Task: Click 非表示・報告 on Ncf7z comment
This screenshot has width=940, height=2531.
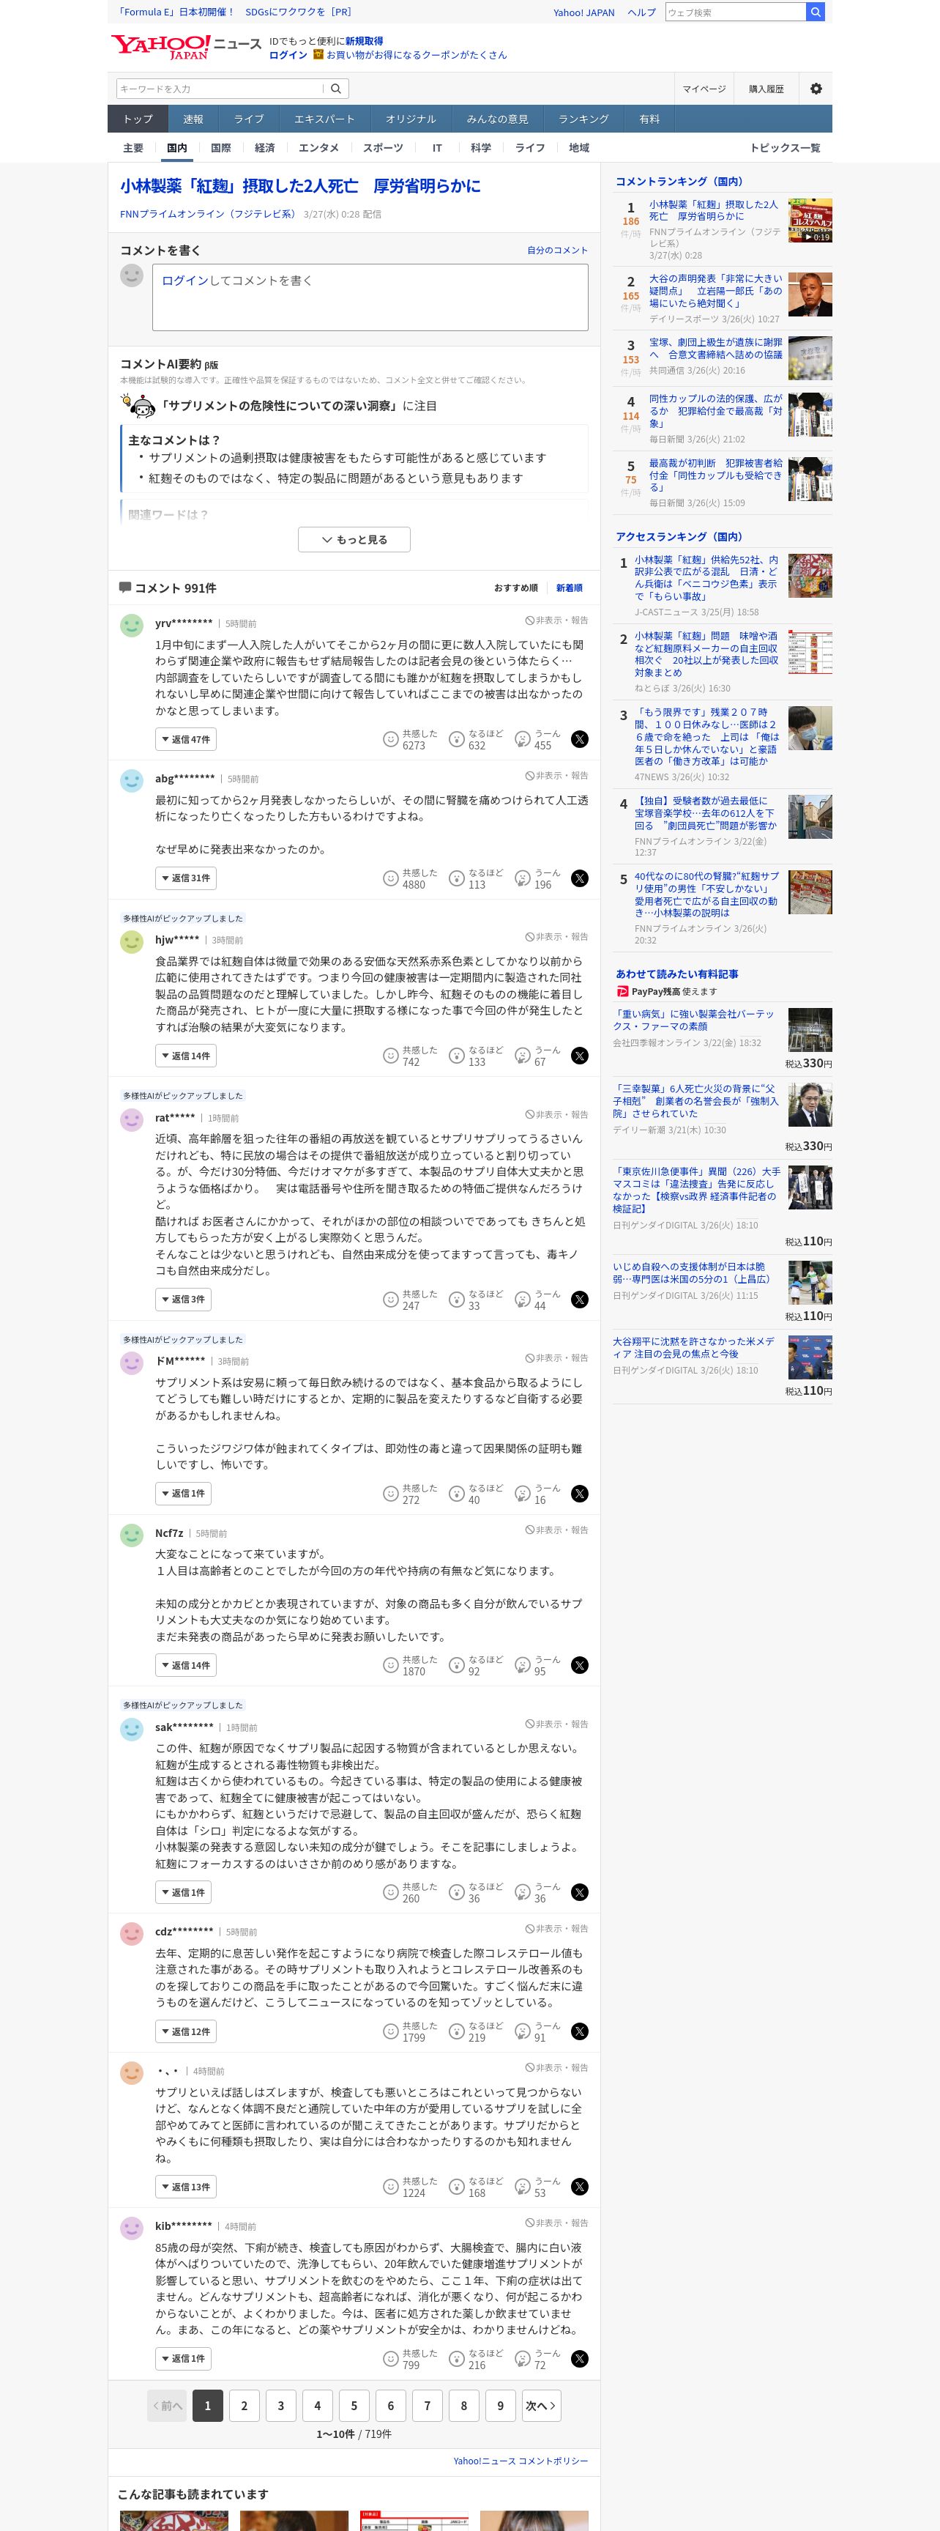Action: 556,1531
